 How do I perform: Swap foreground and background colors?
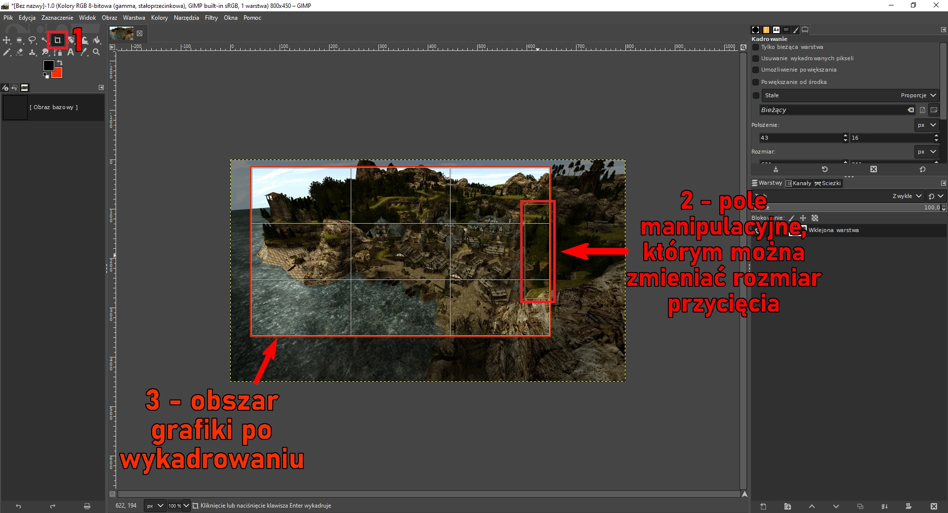[60, 63]
